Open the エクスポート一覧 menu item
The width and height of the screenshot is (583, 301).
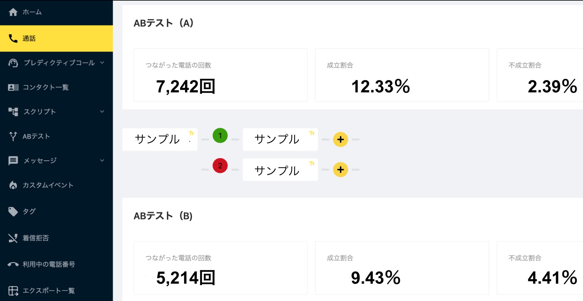click(49, 291)
